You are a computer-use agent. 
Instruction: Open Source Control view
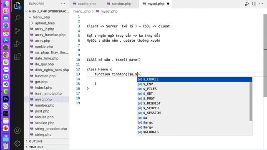[x=18, y=31]
